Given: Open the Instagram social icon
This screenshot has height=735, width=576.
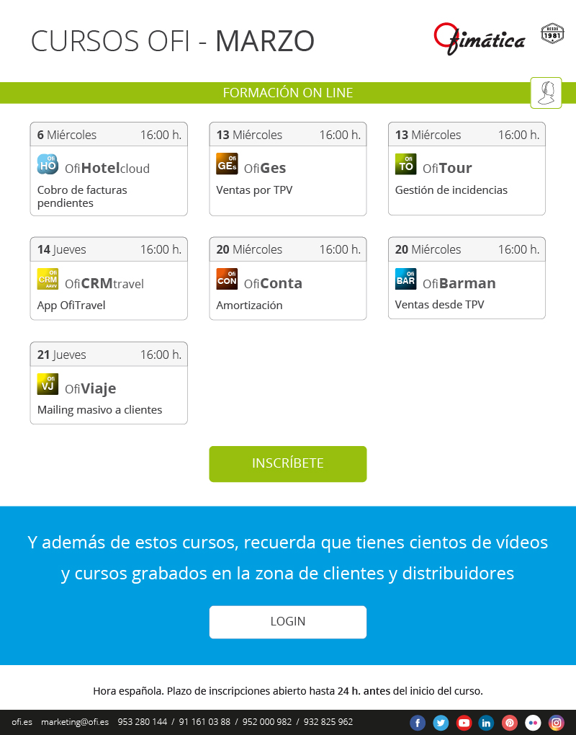Looking at the screenshot, I should [x=556, y=722].
